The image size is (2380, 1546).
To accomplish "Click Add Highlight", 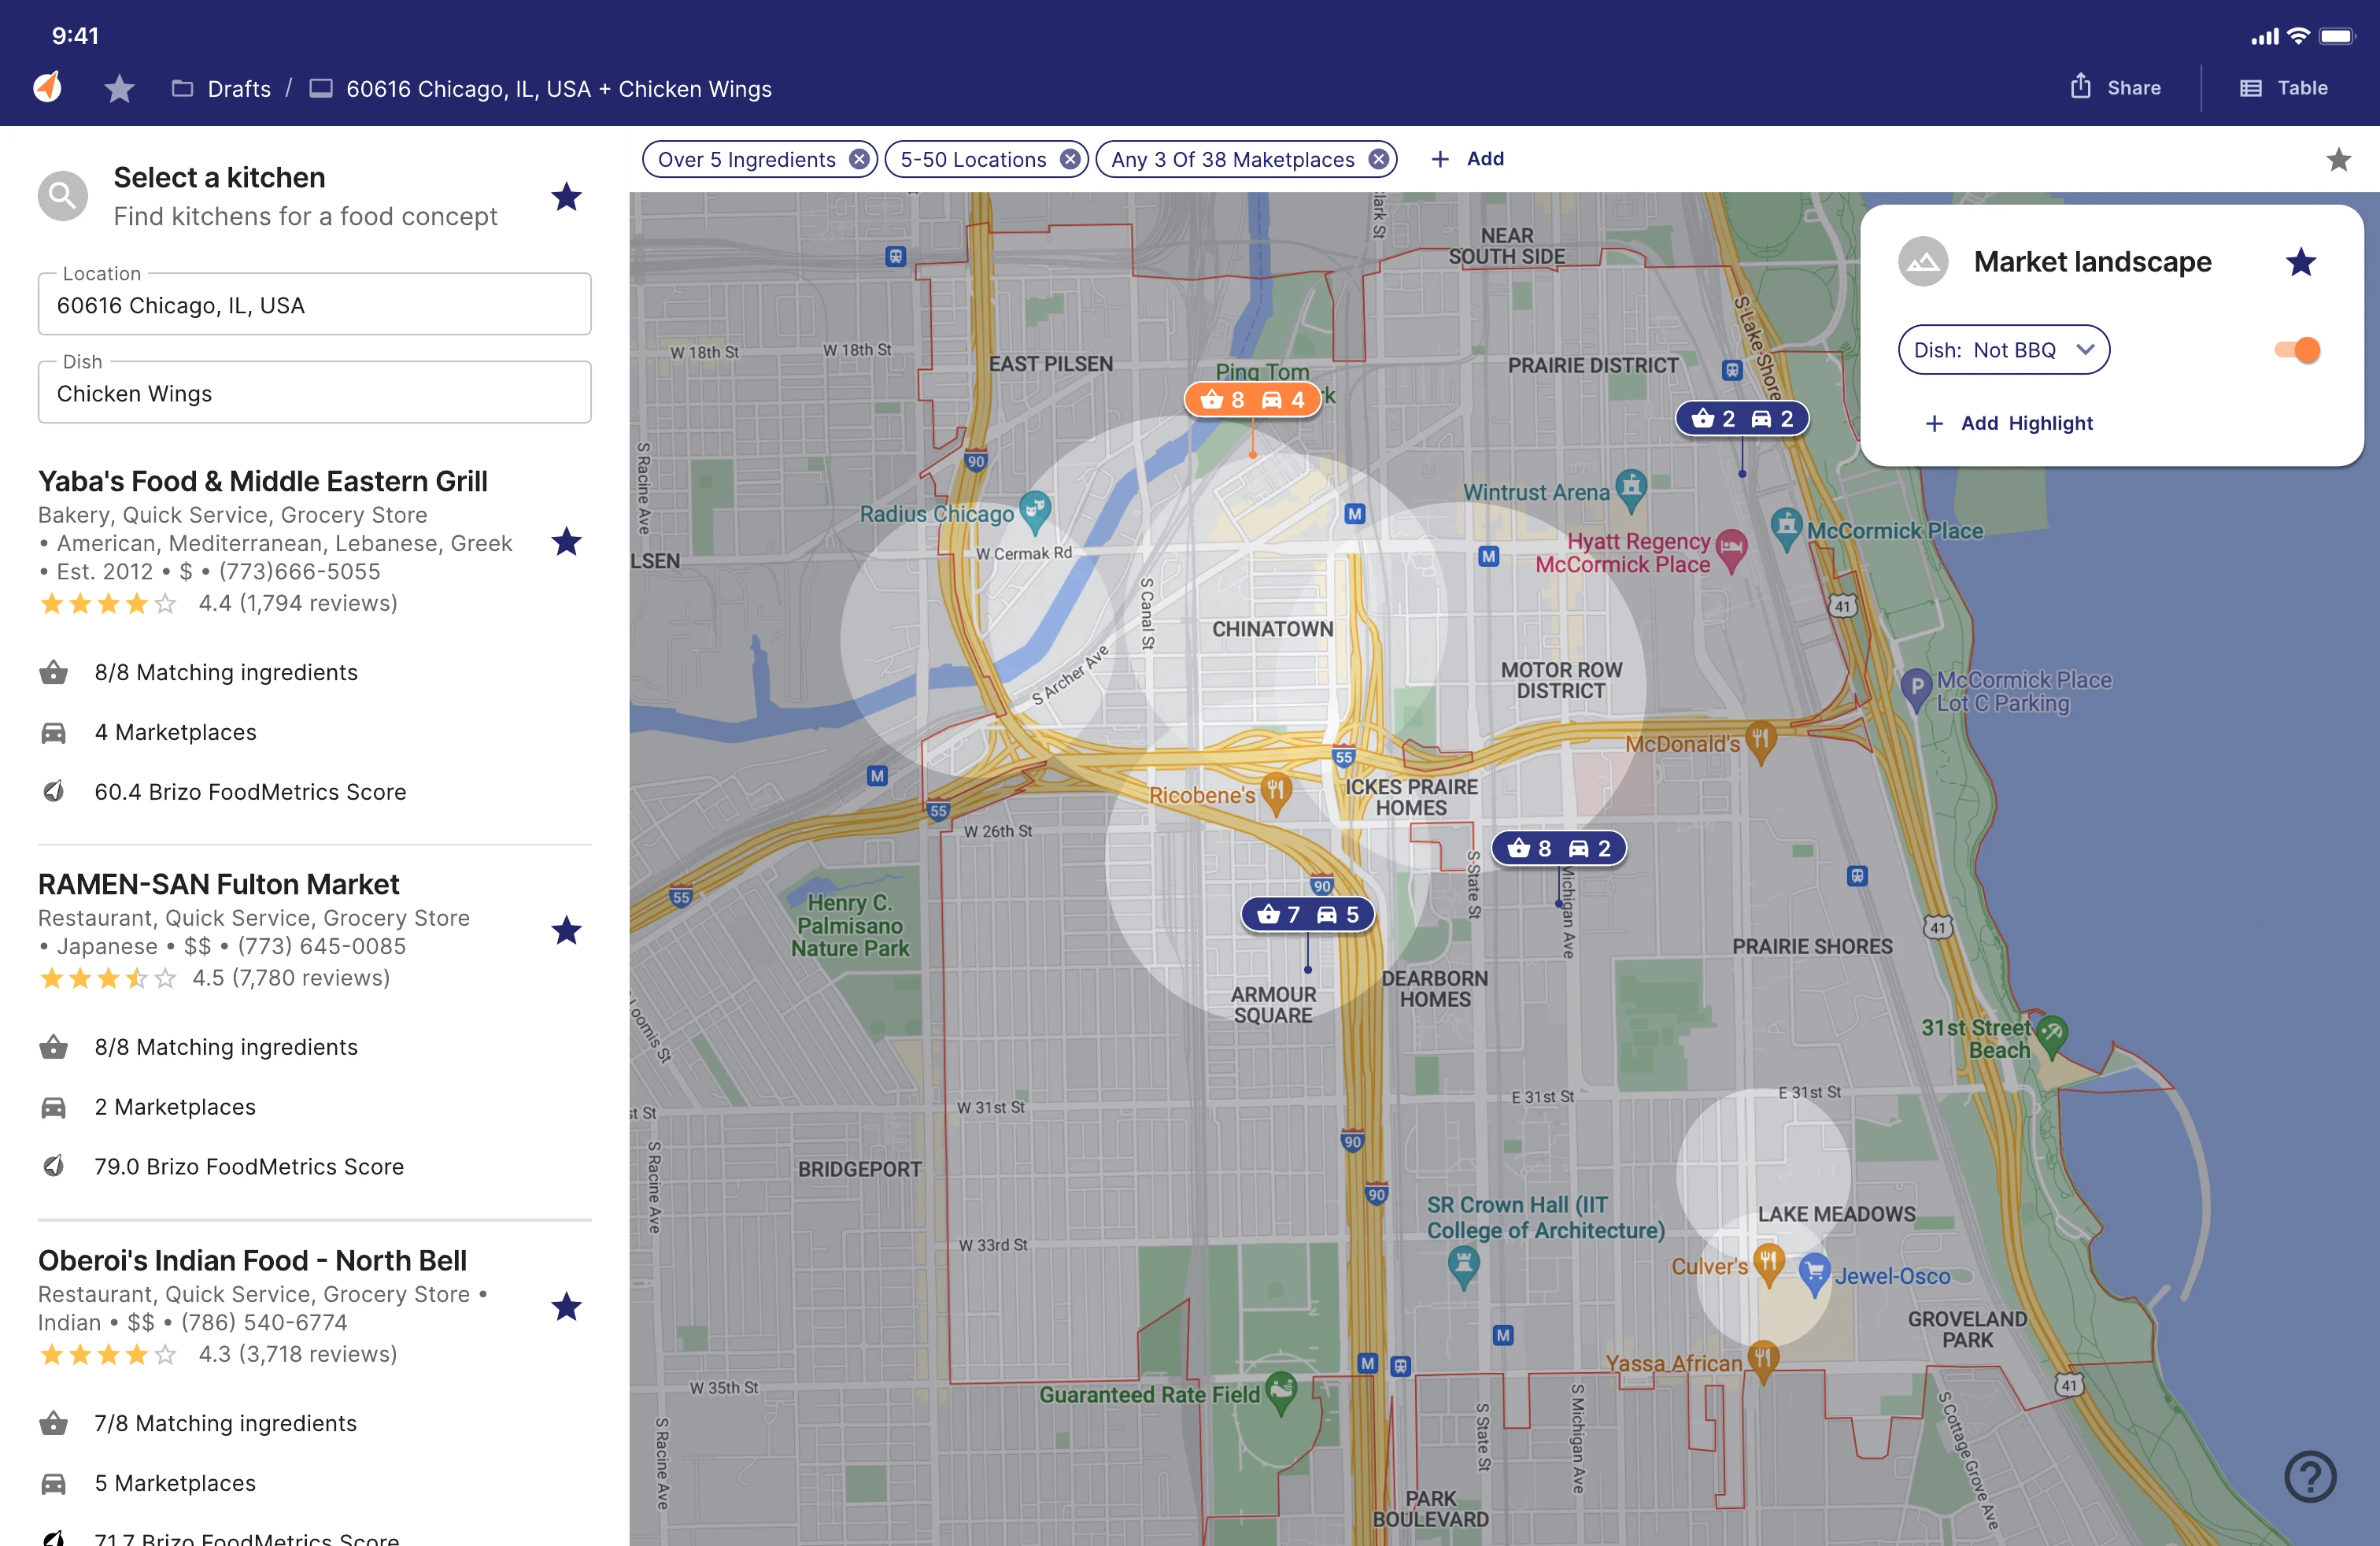I will pos(2008,423).
